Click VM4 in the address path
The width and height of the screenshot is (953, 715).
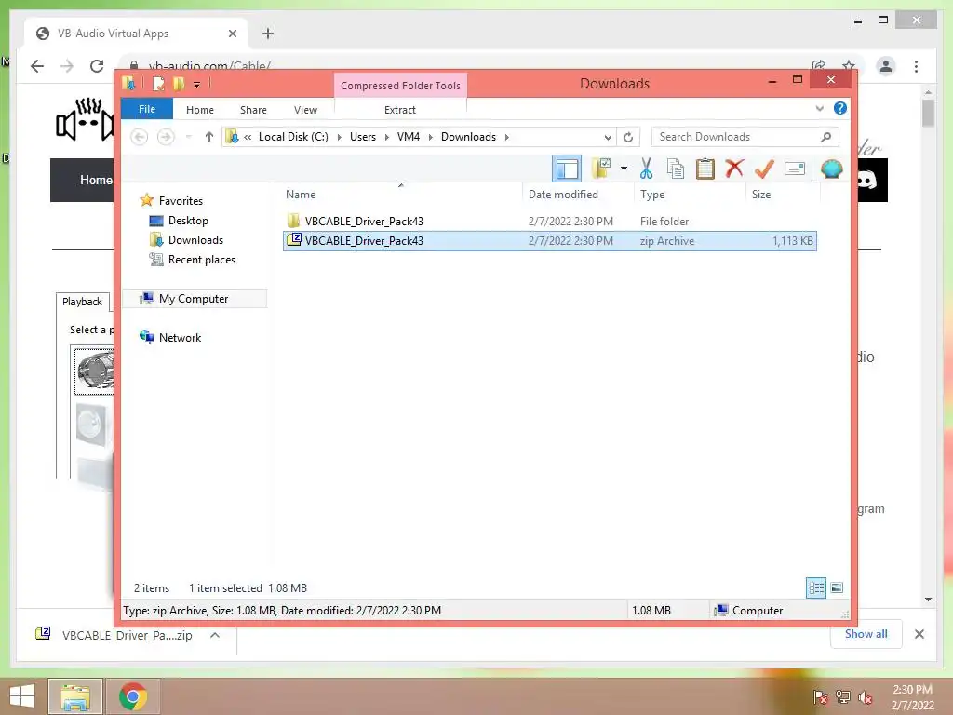point(409,137)
